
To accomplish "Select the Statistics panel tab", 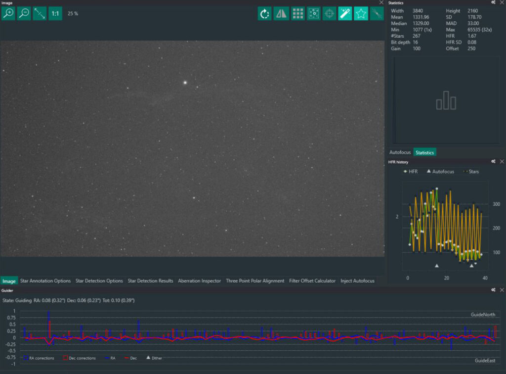I will tap(424, 152).
